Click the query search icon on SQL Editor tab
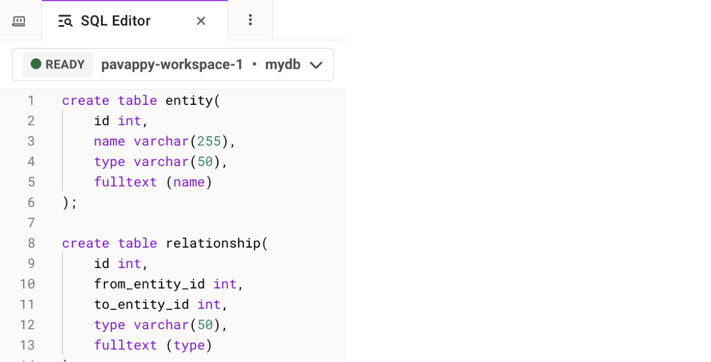711x362 pixels. [64, 21]
